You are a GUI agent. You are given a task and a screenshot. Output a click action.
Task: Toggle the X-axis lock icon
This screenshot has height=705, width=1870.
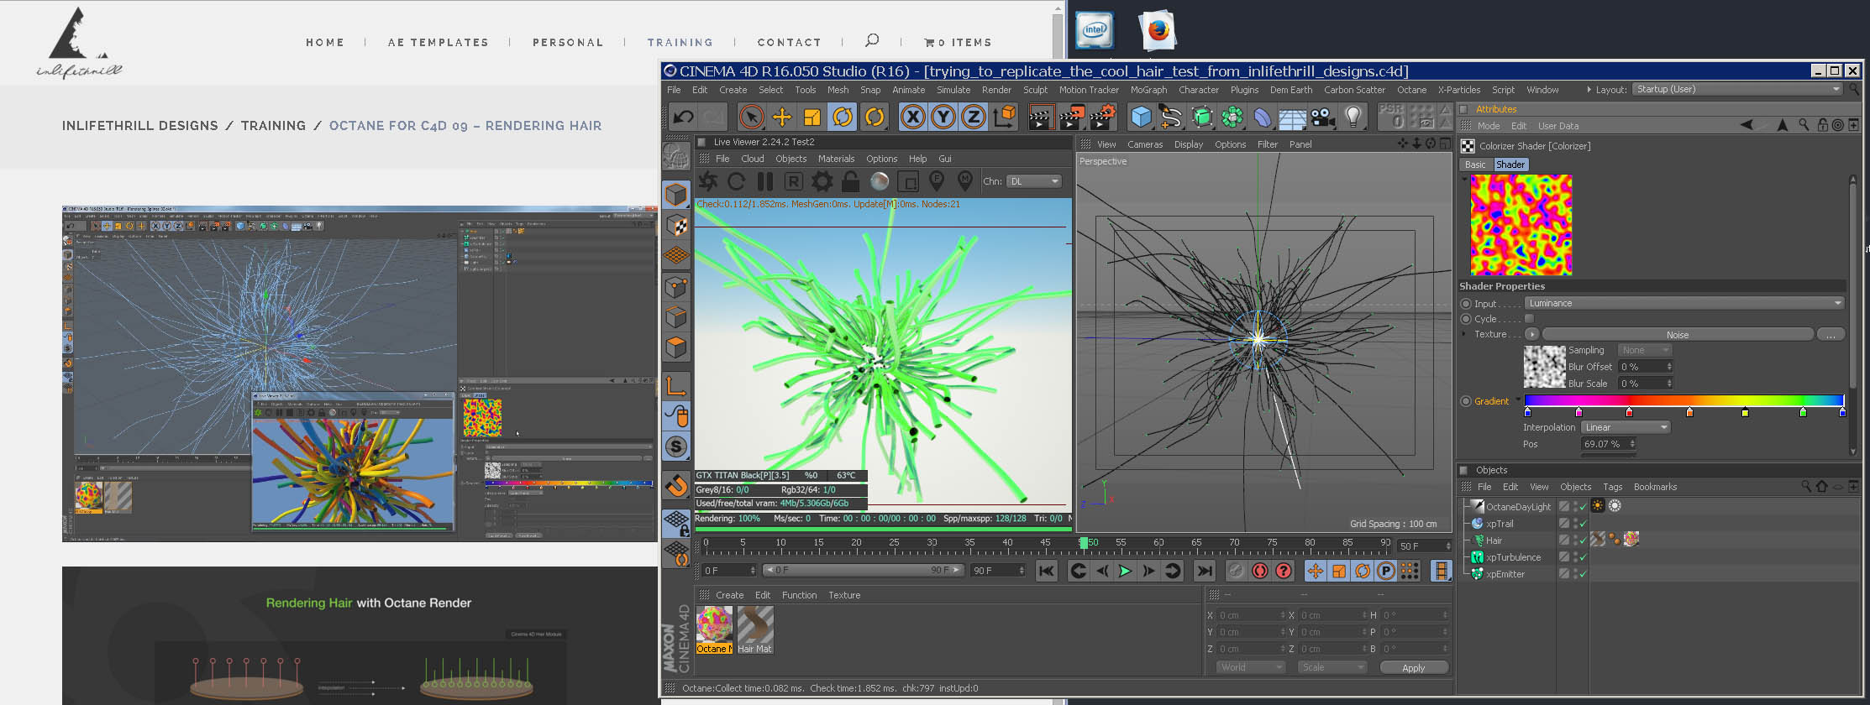pos(912,117)
